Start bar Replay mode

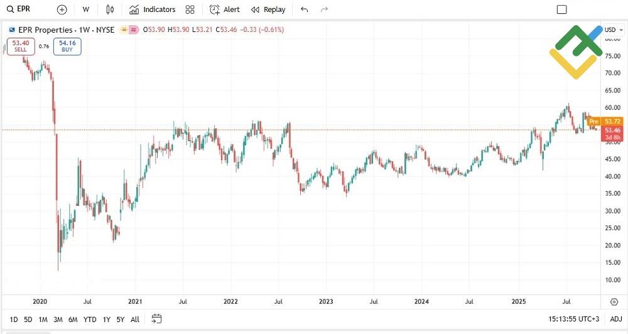pos(268,9)
